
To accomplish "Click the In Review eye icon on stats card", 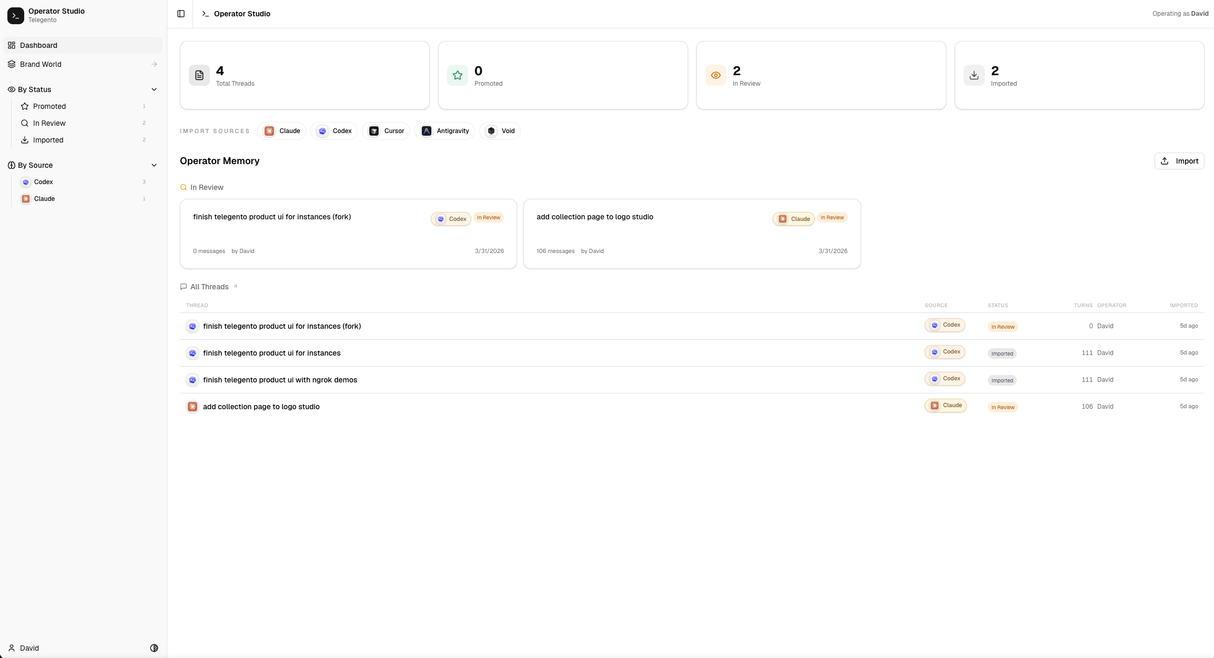I will [715, 75].
